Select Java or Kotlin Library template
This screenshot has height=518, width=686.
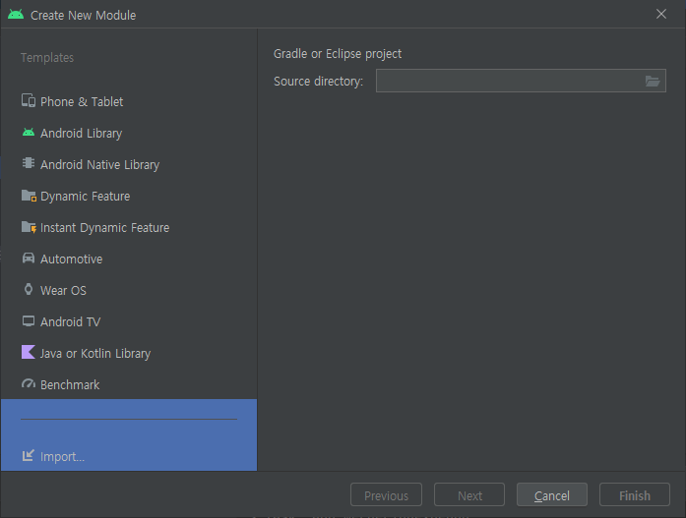tap(129, 353)
